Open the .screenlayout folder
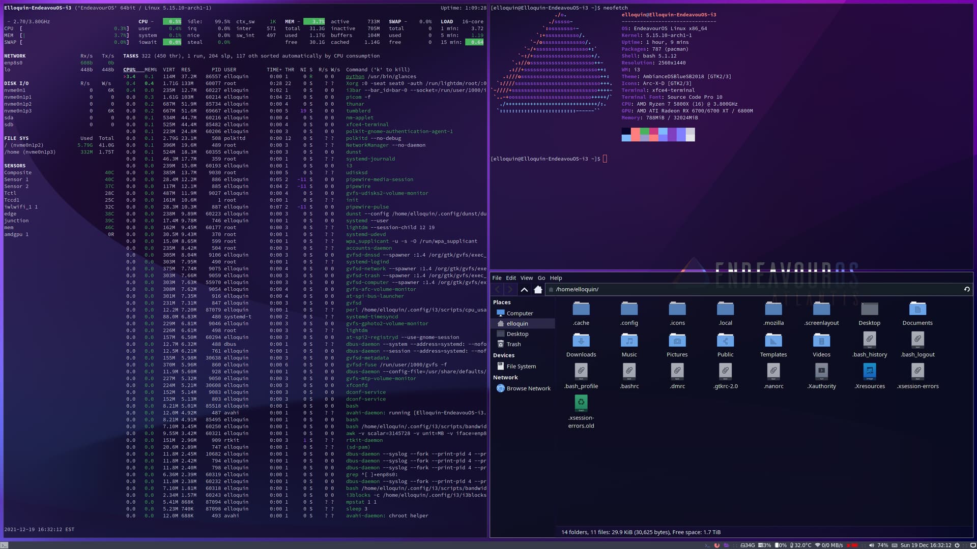Screen dimensions: 977x549 tap(821, 313)
